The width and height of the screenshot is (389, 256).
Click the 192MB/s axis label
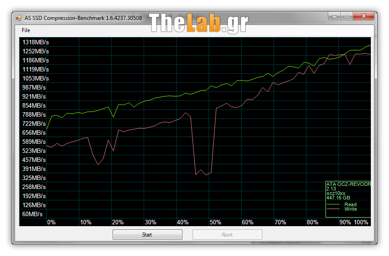(x=34, y=196)
